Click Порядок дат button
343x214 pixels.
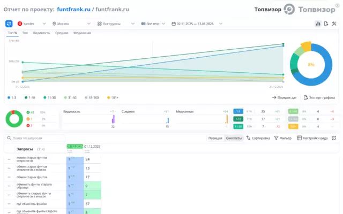coord(285,97)
